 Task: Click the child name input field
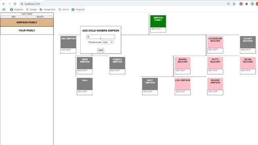click(101, 37)
